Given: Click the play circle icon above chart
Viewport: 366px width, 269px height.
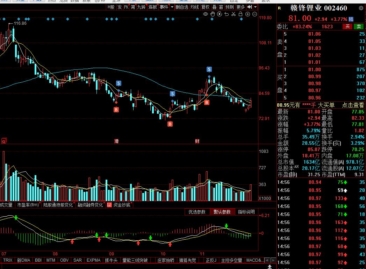Looking at the screenshot, I should coord(220,14).
